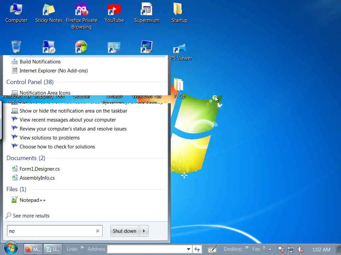Click the Shut down button
This screenshot has width=341, height=255.
point(125,231)
